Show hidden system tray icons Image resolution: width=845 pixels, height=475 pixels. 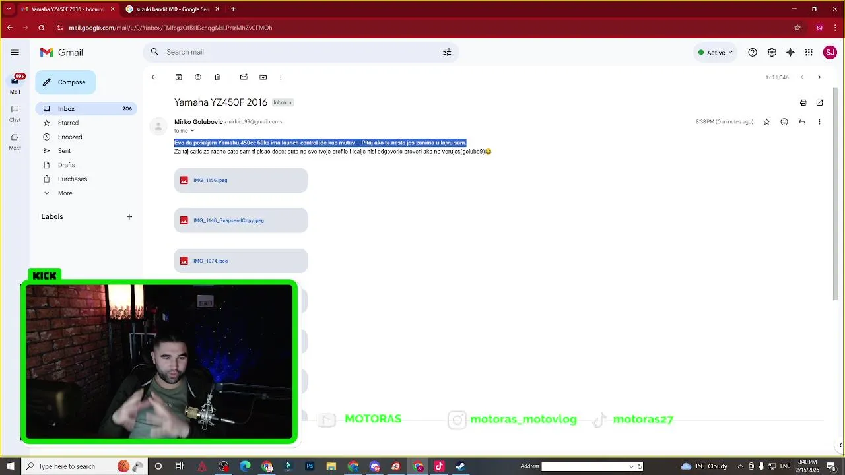pyautogui.click(x=740, y=466)
